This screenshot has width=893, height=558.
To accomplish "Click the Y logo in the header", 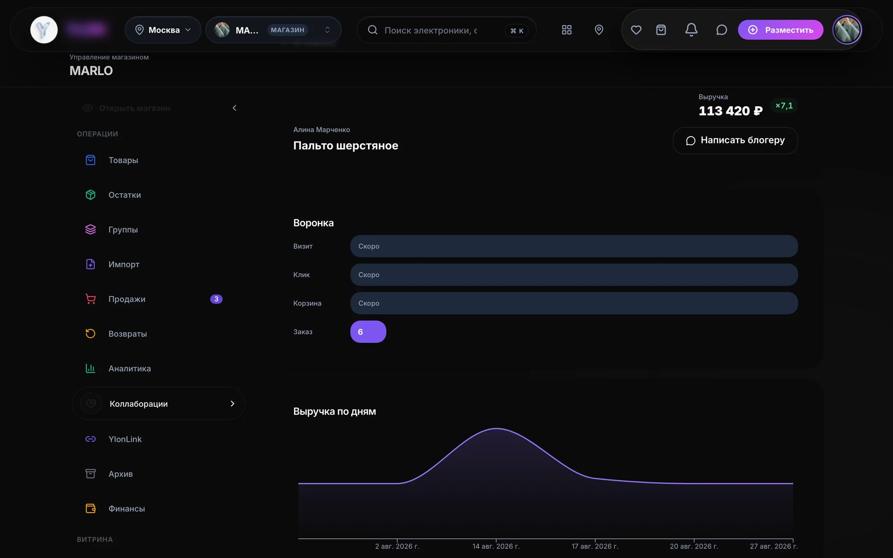I will [44, 30].
